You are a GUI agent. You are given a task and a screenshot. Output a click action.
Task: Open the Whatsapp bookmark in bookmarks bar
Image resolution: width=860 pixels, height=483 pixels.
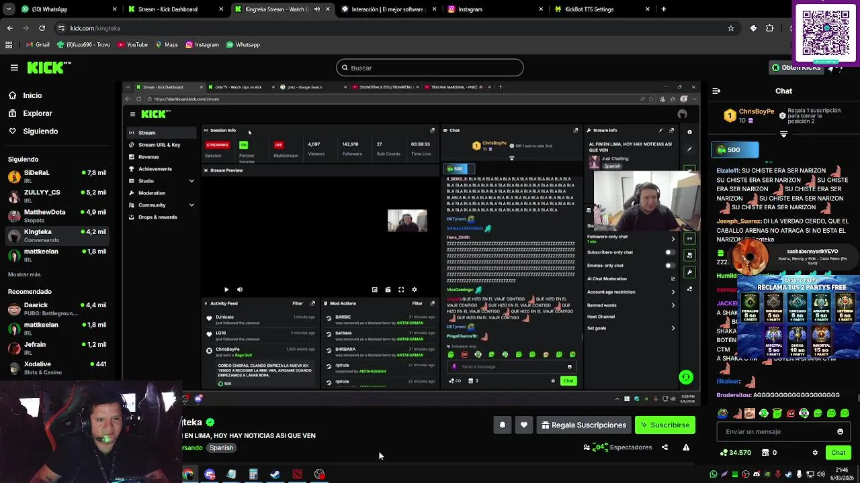click(243, 45)
